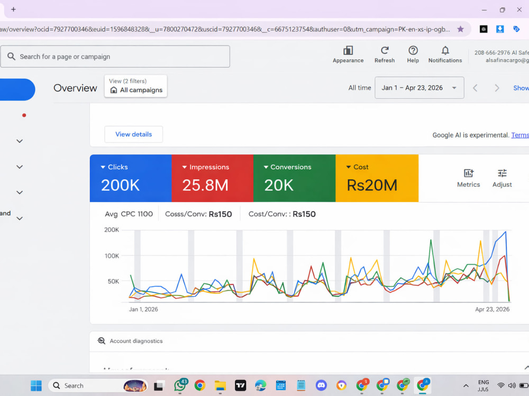Click the Account diagnostics magnifier icon
Viewport: 529px width, 396px height.
(x=101, y=340)
